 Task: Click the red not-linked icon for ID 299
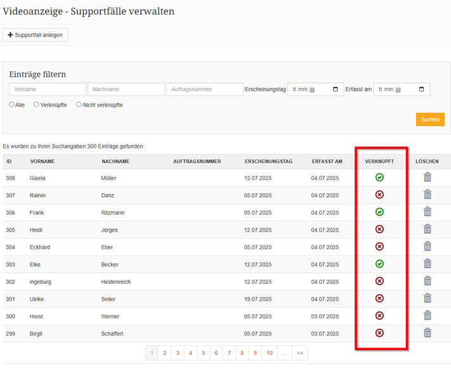click(x=379, y=333)
